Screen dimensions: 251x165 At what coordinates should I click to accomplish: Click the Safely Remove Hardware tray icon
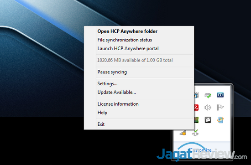pyautogui.click(x=208, y=95)
